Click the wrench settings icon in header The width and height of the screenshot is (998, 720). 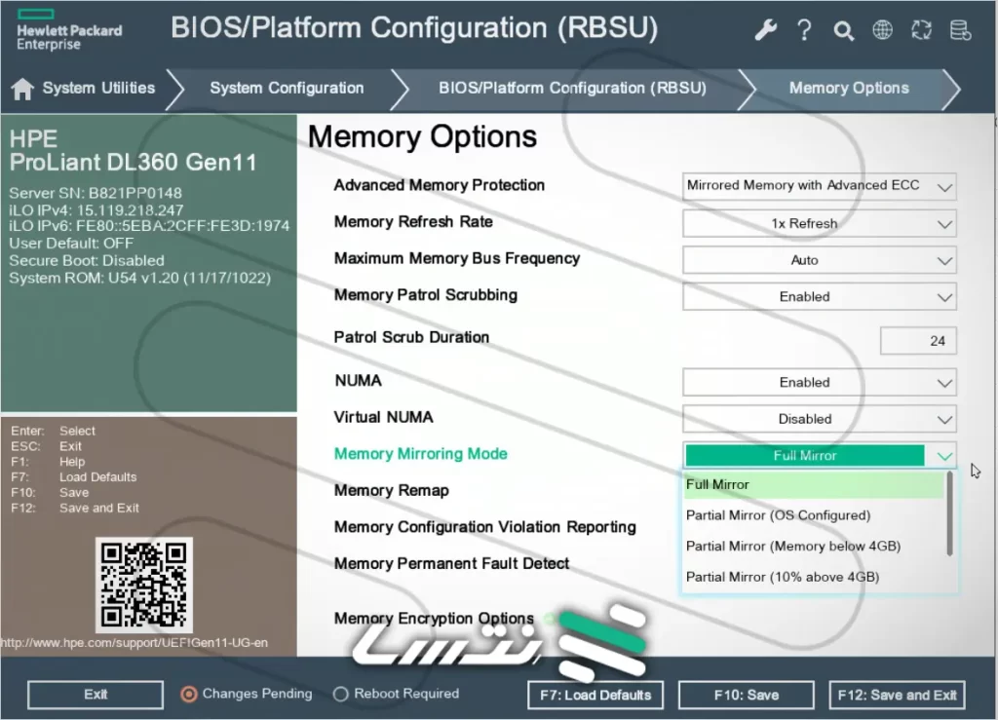point(766,30)
